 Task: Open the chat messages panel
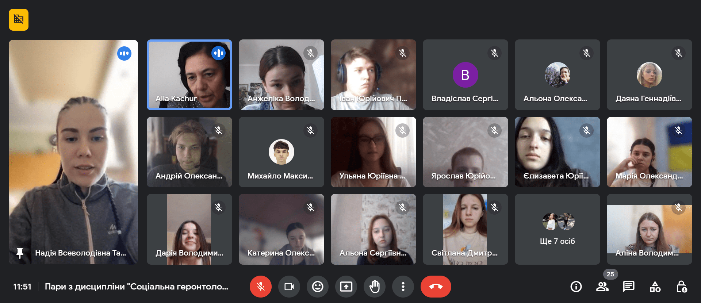click(628, 287)
